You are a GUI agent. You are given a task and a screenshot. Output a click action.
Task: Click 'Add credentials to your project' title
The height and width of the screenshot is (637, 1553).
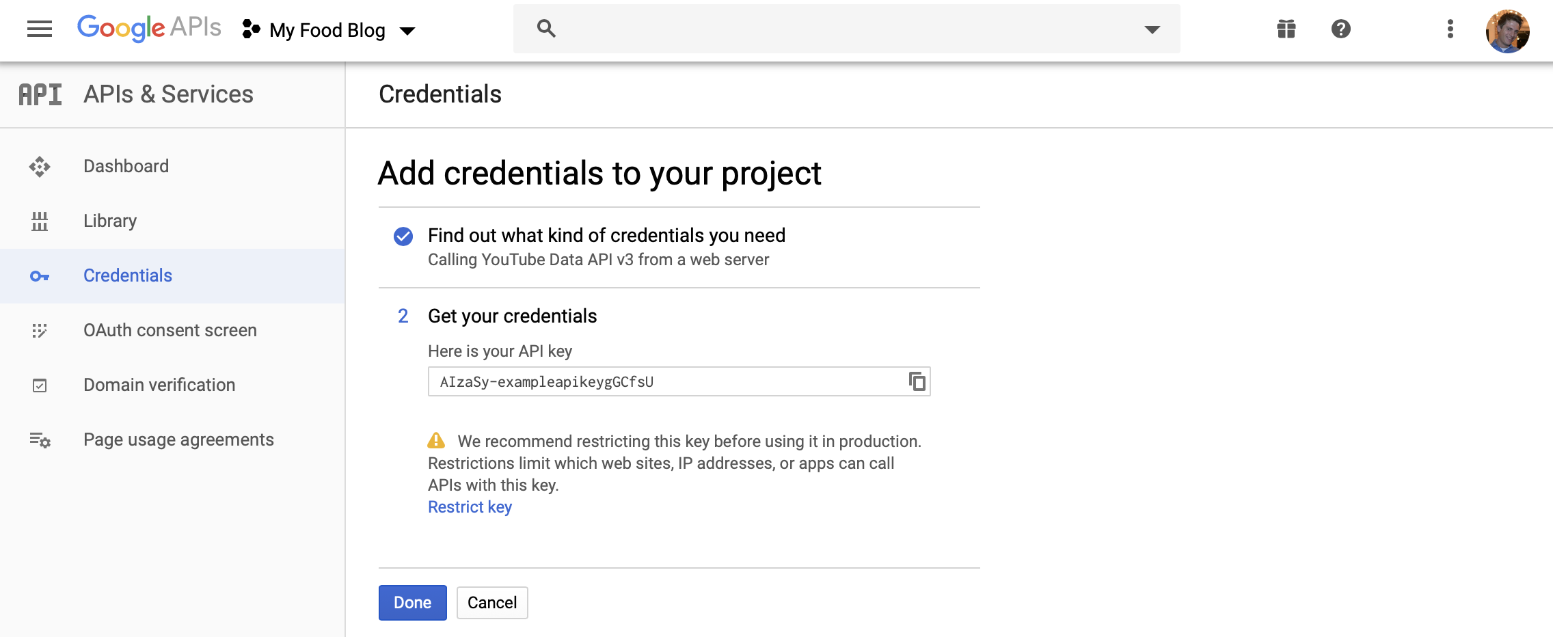pyautogui.click(x=599, y=174)
